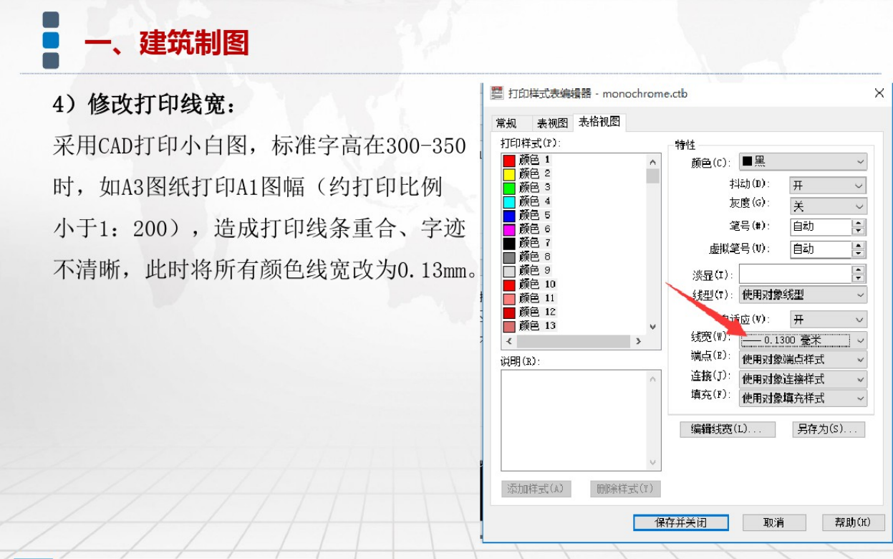Image resolution: width=893 pixels, height=559 pixels.
Task: Open the 颜色(C) color dropdown
Action: 803,162
